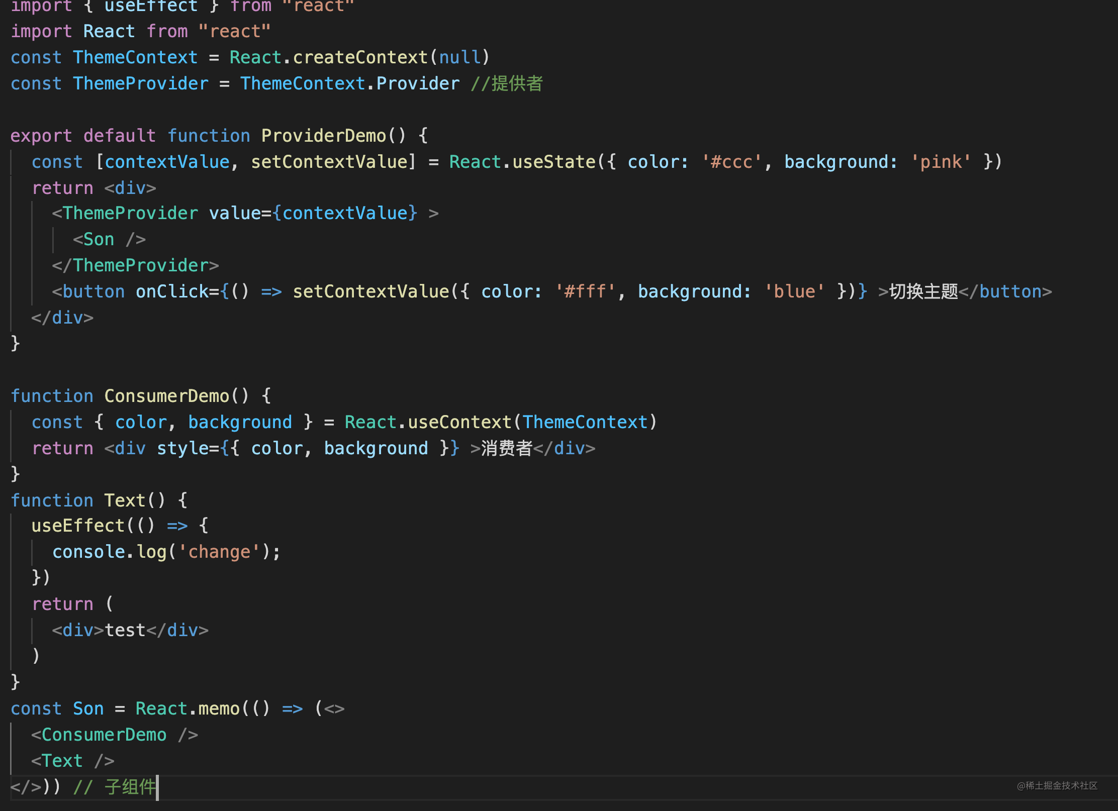Click useContext in ConsumerDemo
The image size is (1118, 811).
click(x=459, y=422)
